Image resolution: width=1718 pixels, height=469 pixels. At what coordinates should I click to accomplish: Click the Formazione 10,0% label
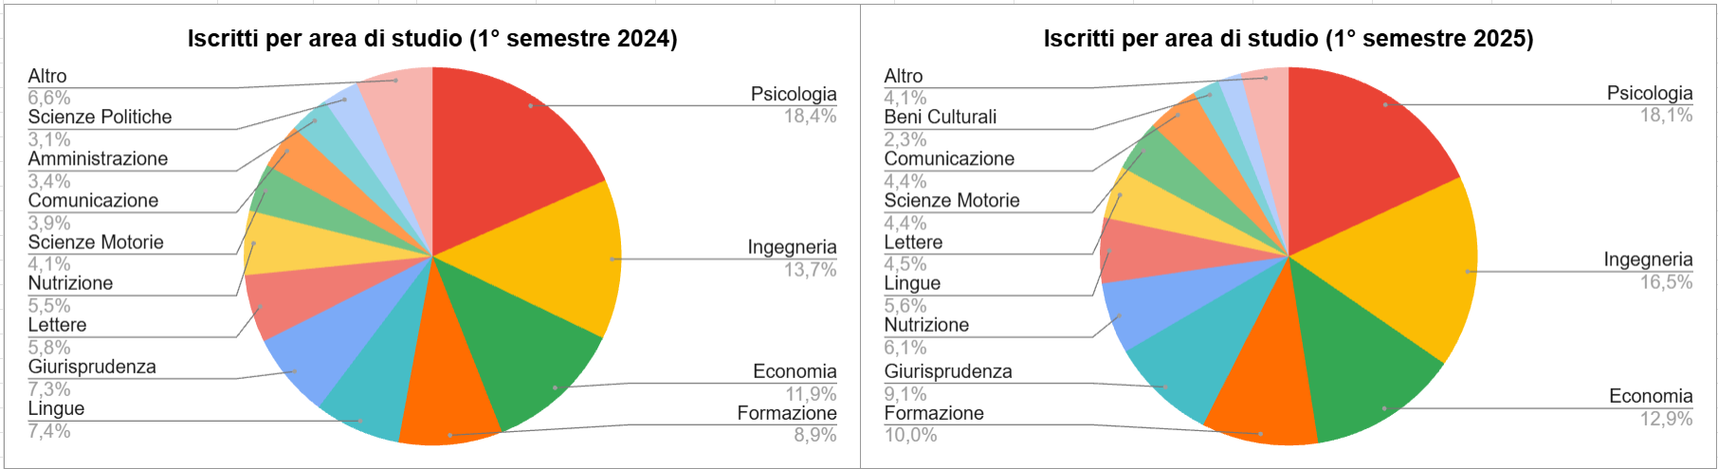pyautogui.click(x=934, y=424)
